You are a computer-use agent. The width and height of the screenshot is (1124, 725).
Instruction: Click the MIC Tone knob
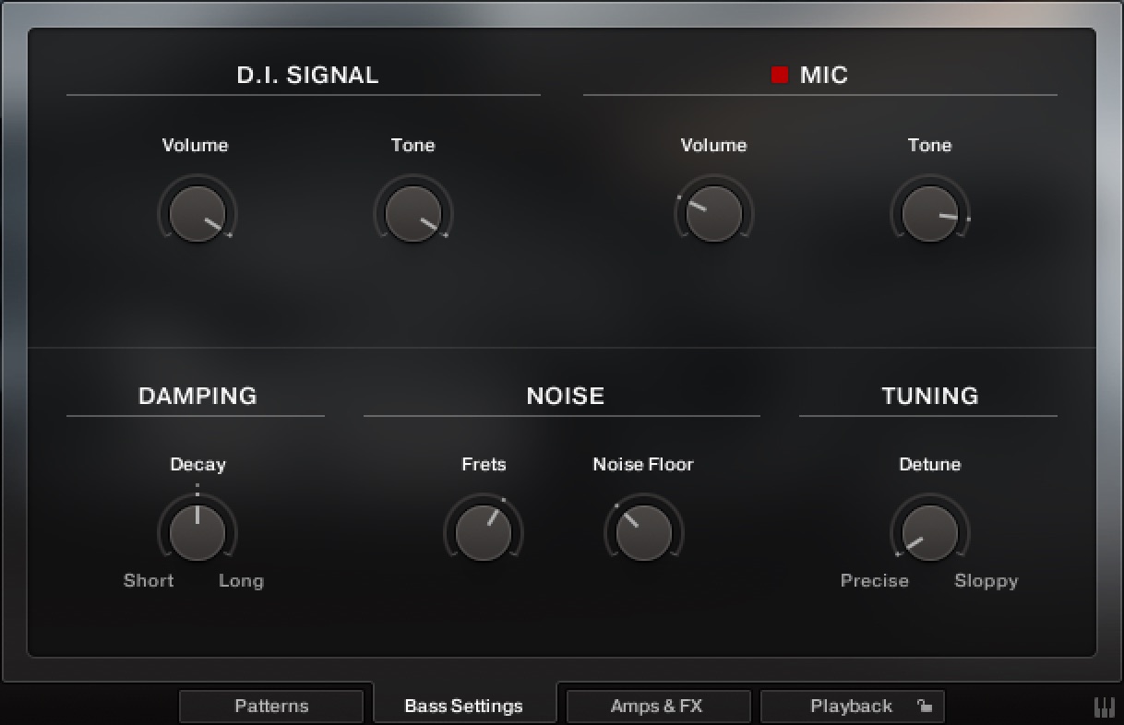(x=930, y=214)
